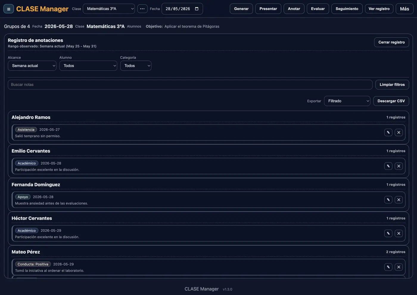The height and width of the screenshot is (295, 417).
Task: Click Ver registro button
Action: point(379,9)
